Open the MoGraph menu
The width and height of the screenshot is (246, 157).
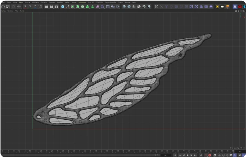35,2
